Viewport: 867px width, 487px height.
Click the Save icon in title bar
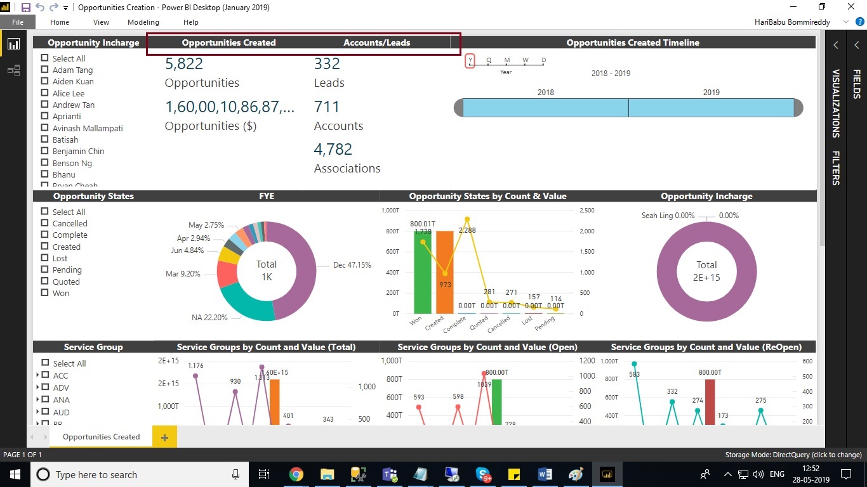pos(26,8)
